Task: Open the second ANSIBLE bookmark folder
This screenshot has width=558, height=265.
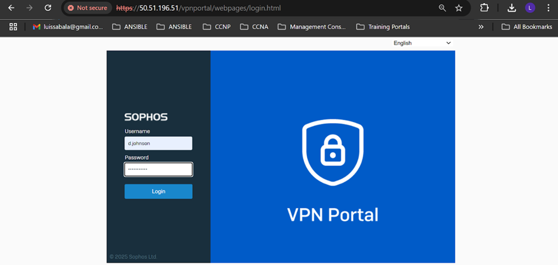Action: pos(174,27)
